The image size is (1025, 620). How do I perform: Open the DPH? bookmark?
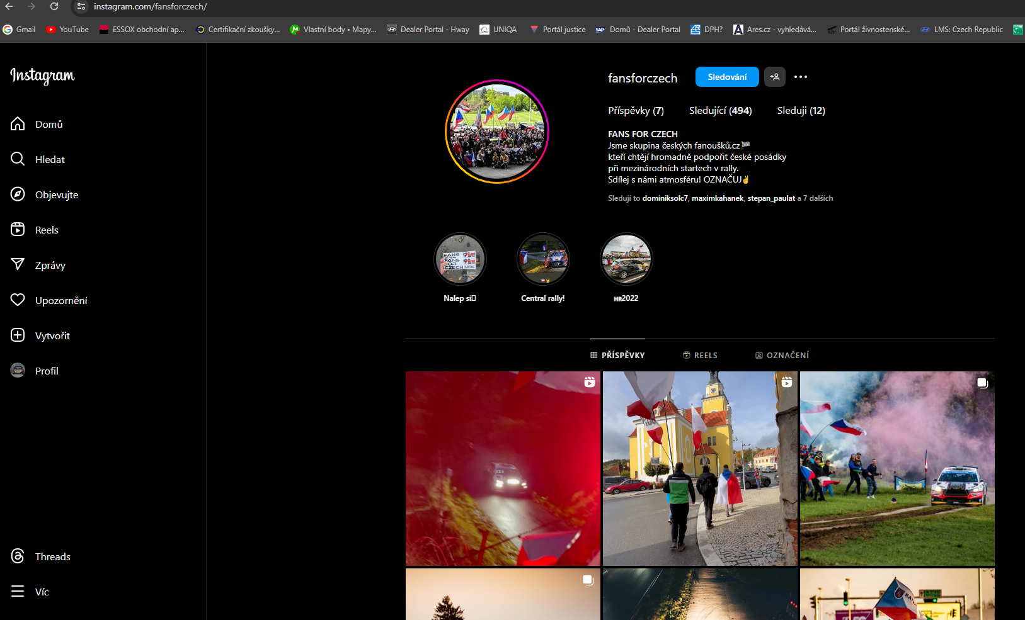(707, 30)
